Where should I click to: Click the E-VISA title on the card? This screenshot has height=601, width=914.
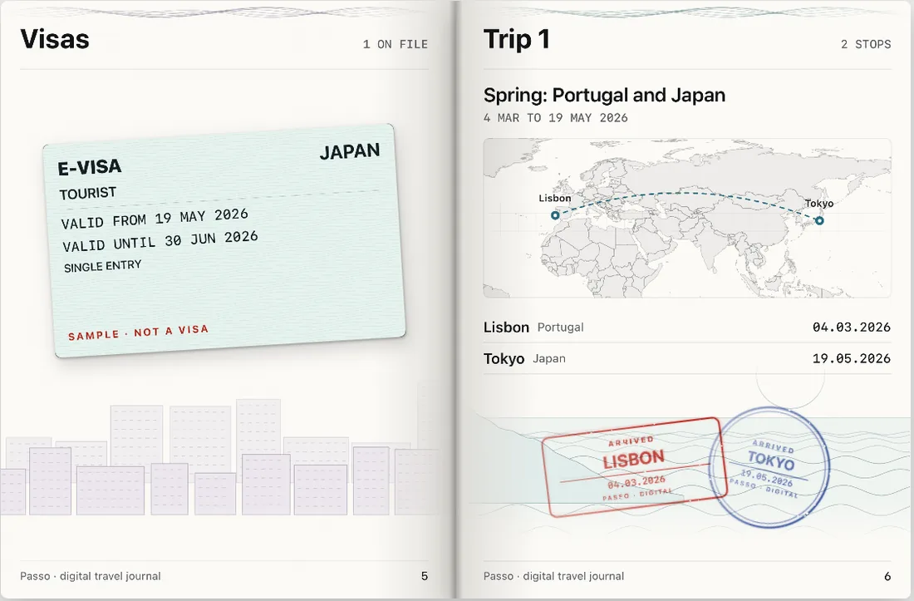[90, 167]
